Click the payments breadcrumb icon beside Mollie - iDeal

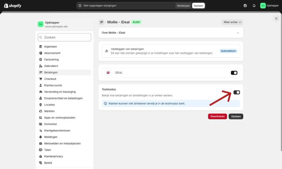(102, 22)
